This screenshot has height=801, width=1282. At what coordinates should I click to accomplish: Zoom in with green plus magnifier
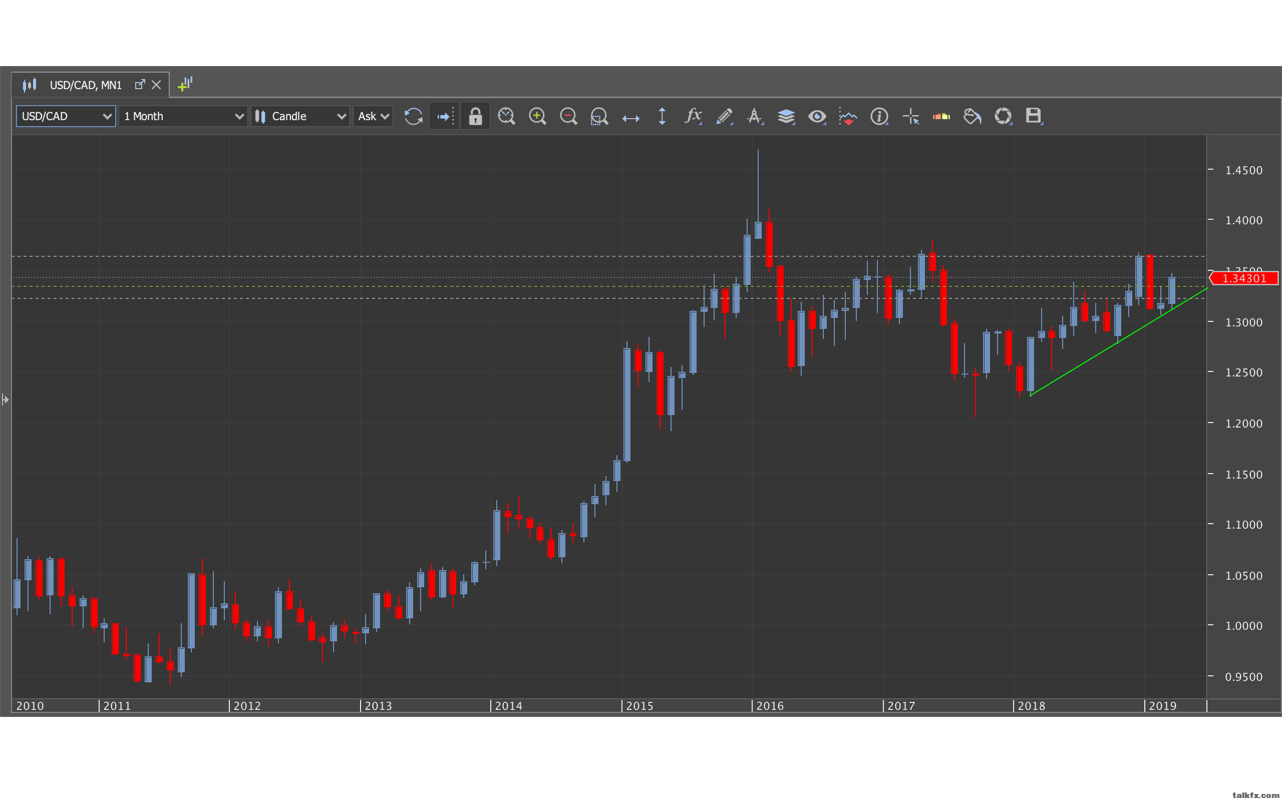pyautogui.click(x=537, y=116)
